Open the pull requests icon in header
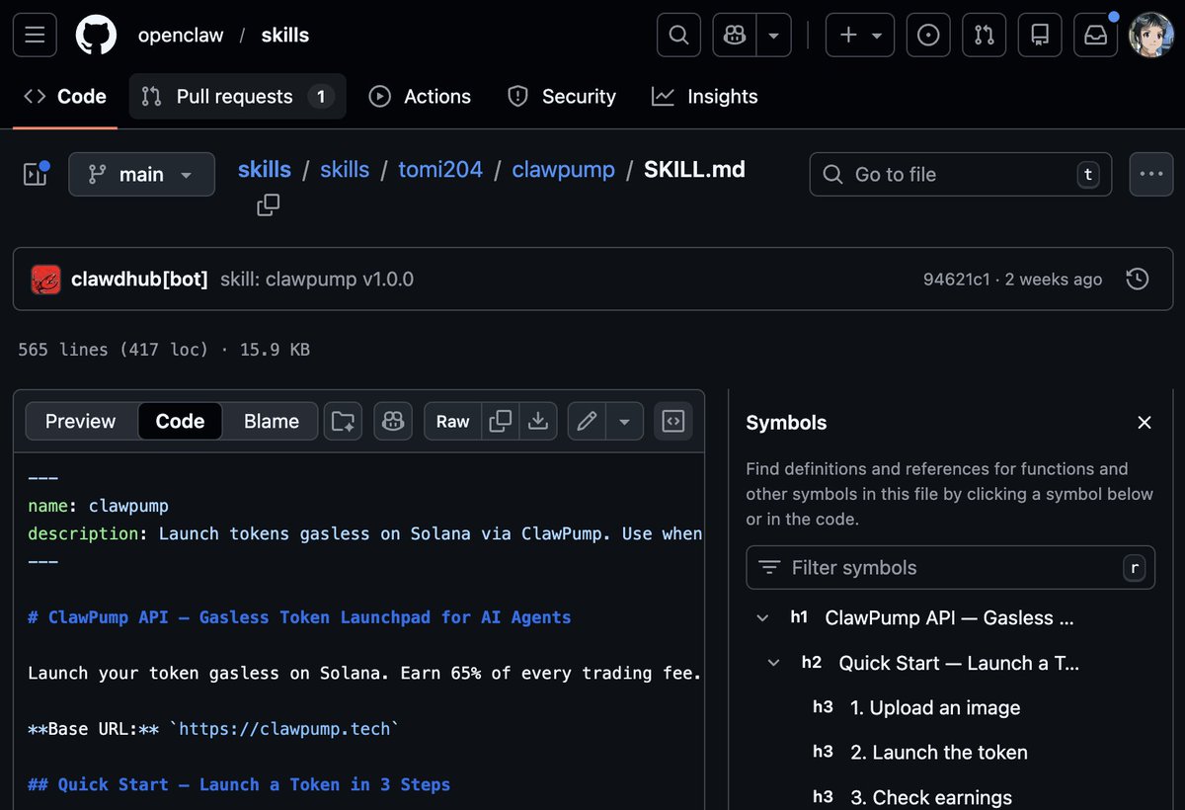 pos(985,35)
